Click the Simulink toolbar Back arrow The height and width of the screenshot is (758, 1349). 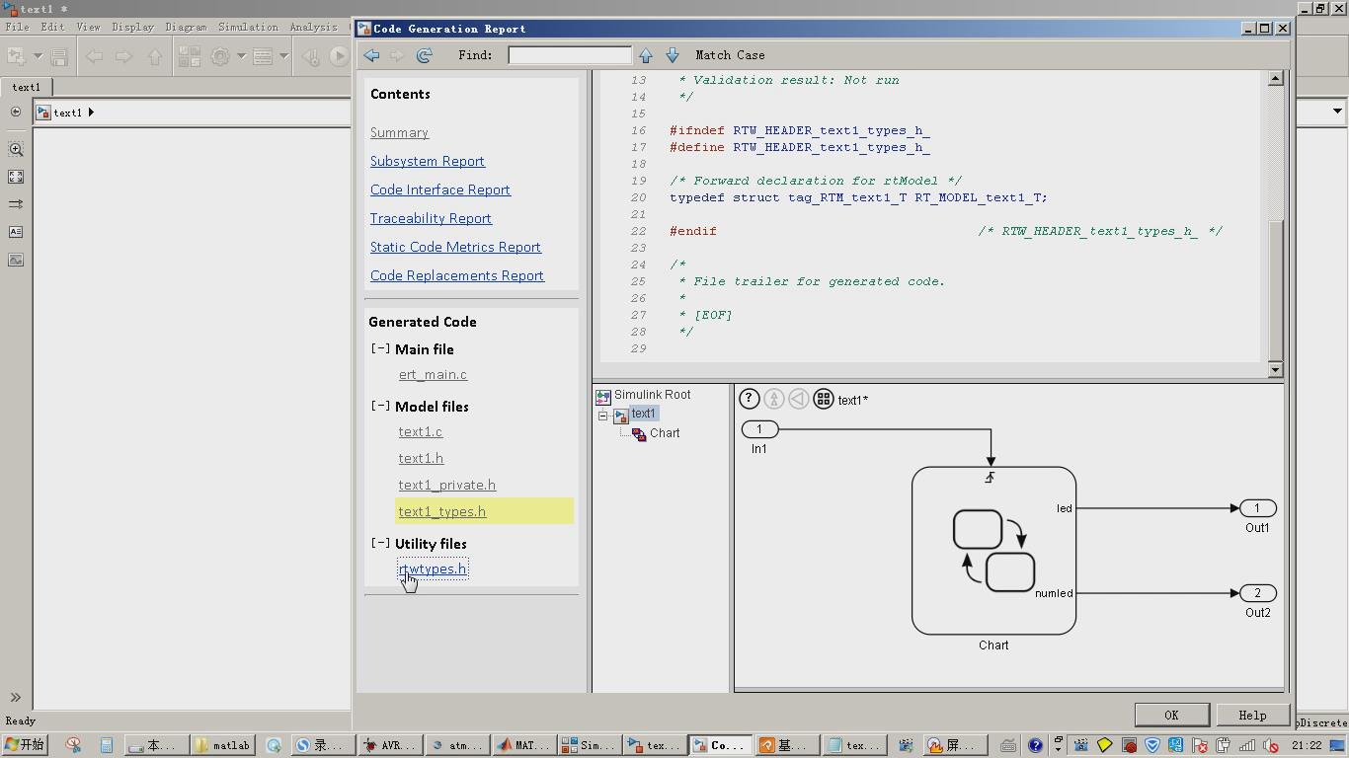point(95,56)
